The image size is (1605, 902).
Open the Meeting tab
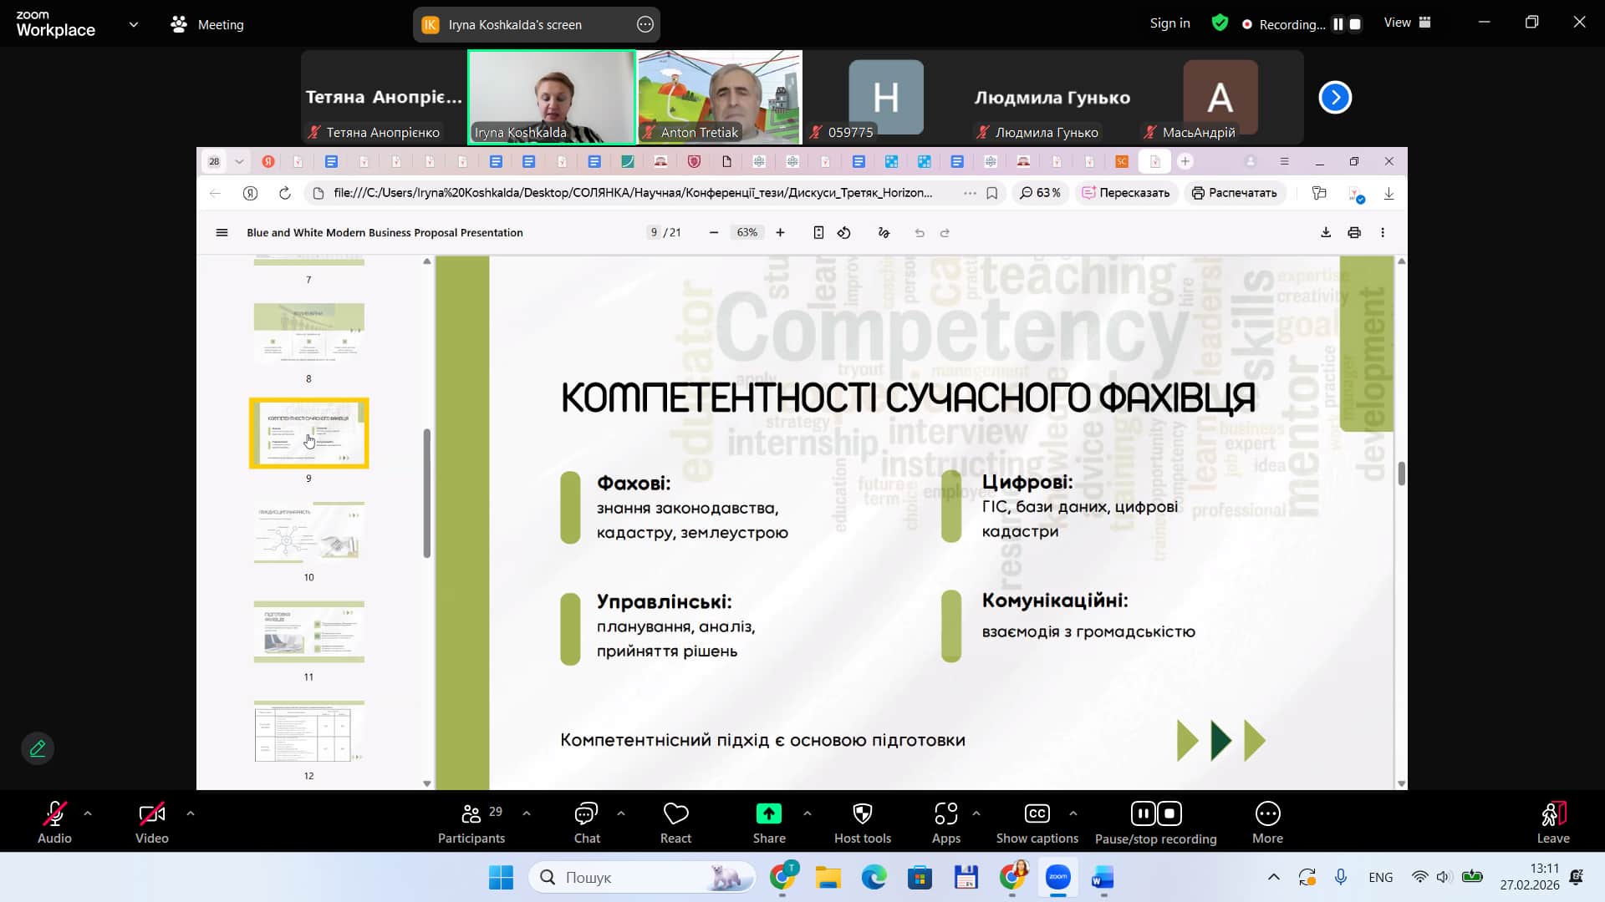pos(207,24)
